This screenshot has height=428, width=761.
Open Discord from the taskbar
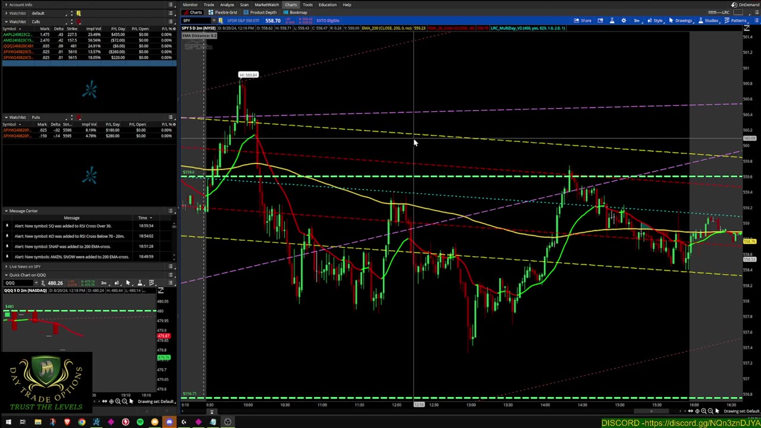click(x=169, y=422)
